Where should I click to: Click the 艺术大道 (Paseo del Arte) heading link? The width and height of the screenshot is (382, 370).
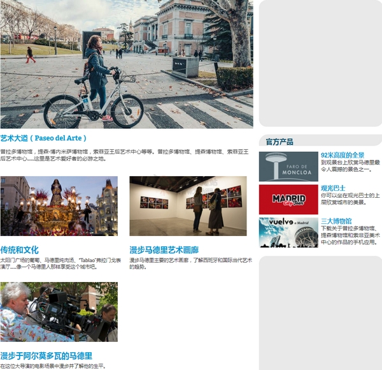(43, 138)
